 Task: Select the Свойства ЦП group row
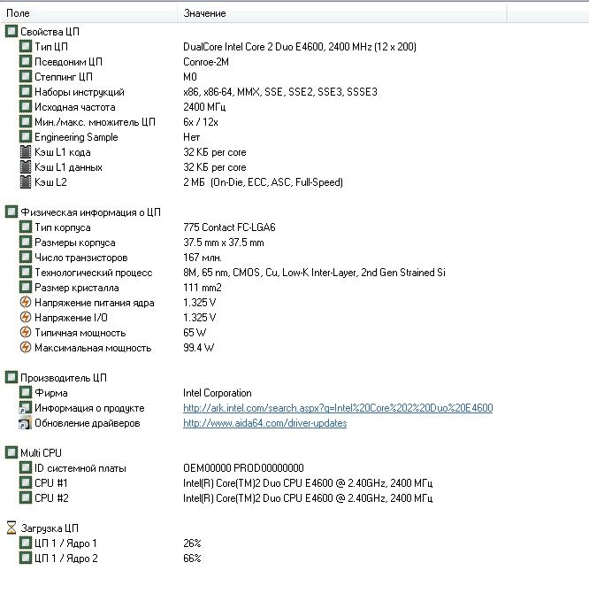pos(50,32)
